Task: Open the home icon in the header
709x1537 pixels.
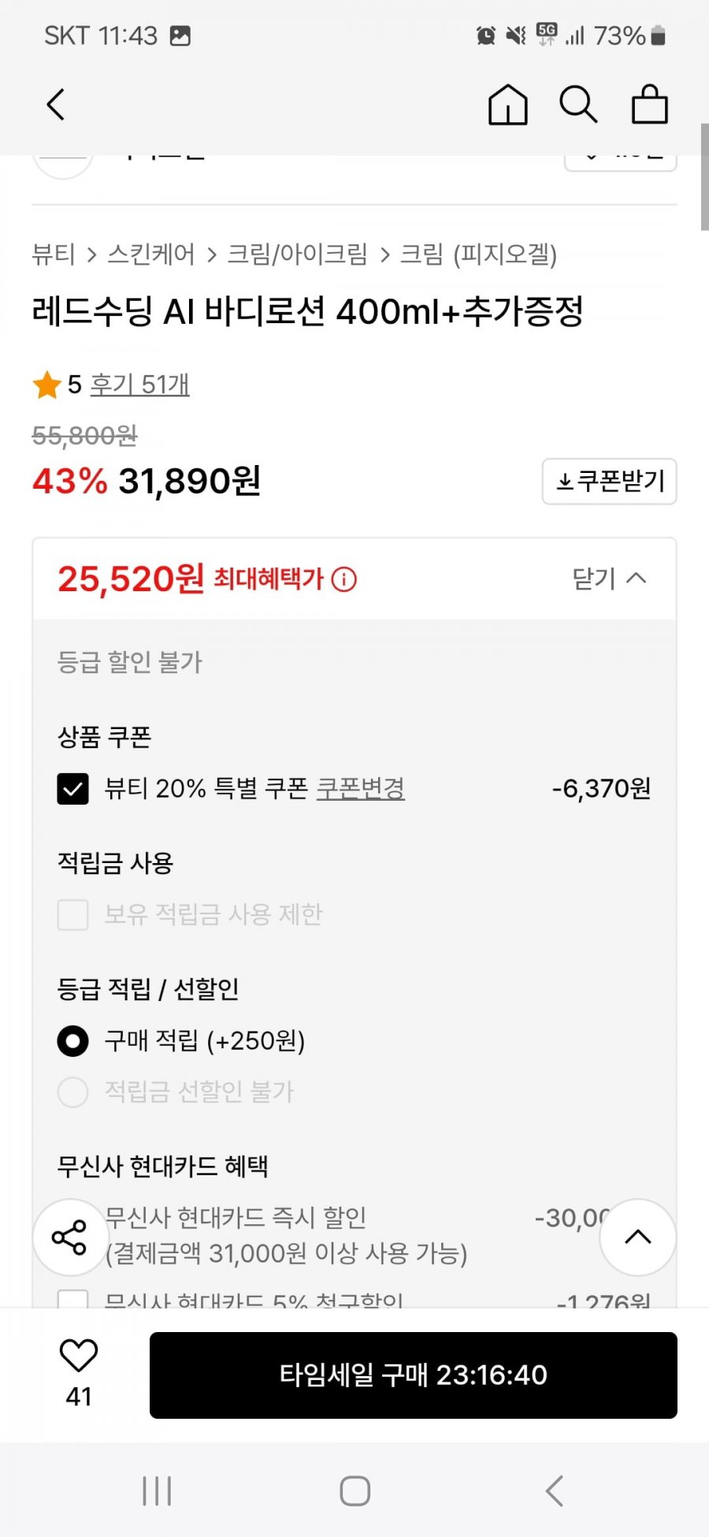Action: (x=508, y=105)
